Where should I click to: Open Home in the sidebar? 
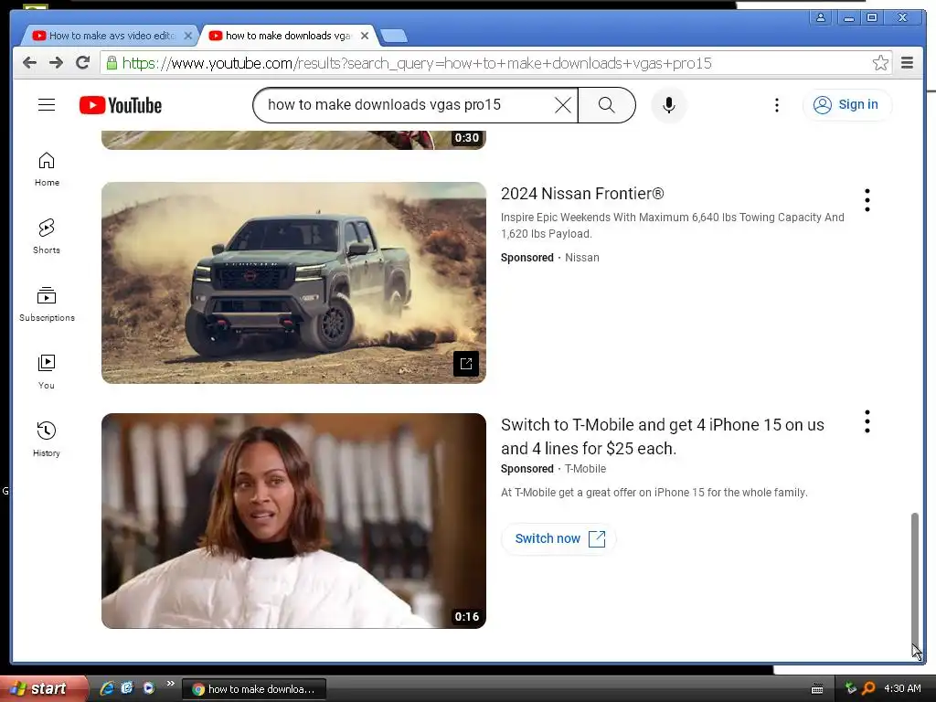pos(47,169)
